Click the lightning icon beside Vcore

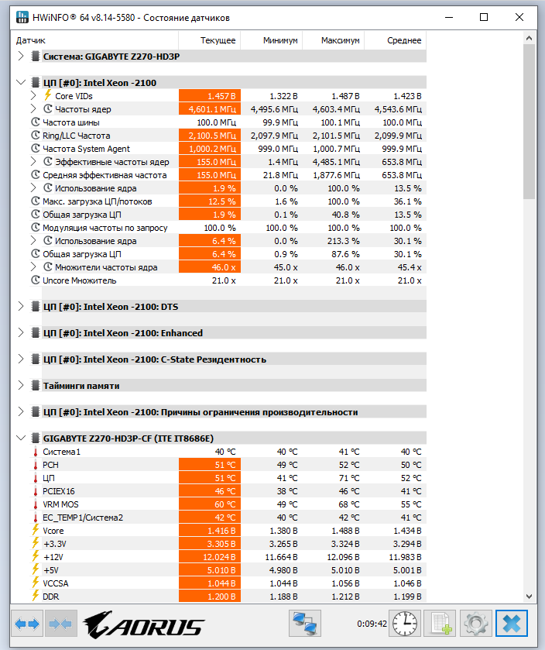[36, 530]
